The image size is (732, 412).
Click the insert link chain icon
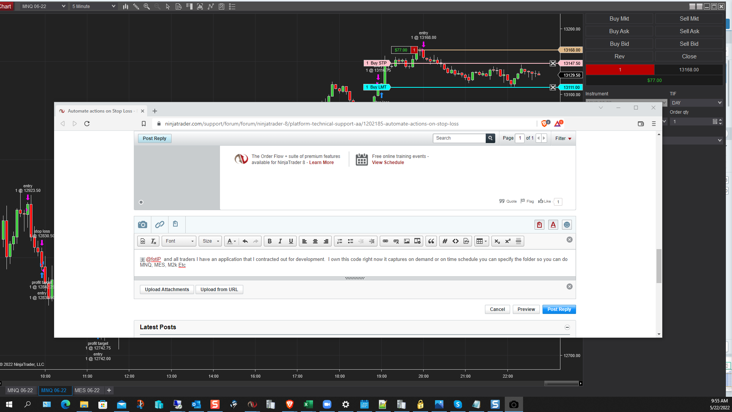160,224
